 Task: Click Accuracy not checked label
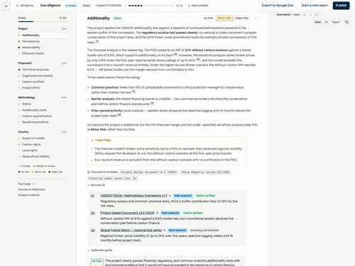click(204, 231)
